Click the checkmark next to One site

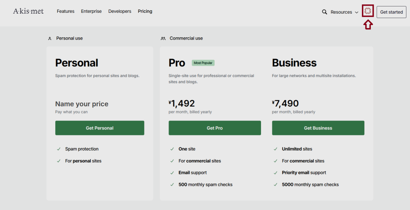172,149
